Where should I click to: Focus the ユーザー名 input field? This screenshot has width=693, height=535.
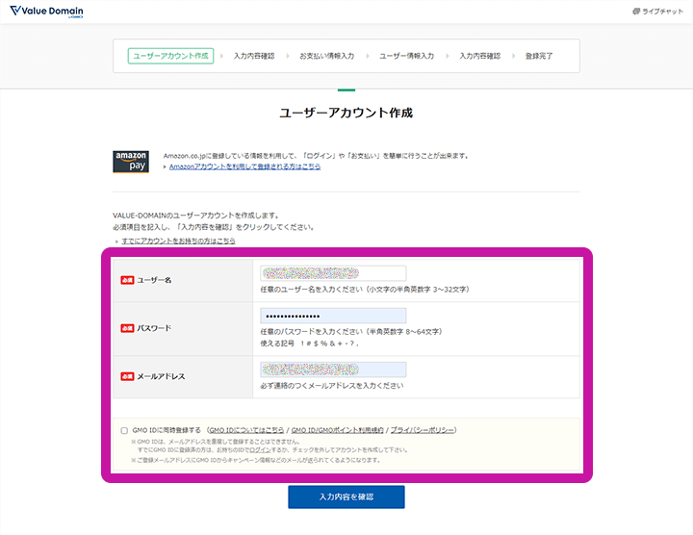(x=333, y=273)
